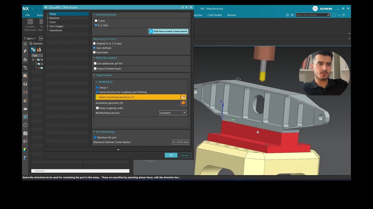Enable Import finished faces checkbox

pyautogui.click(x=95, y=69)
